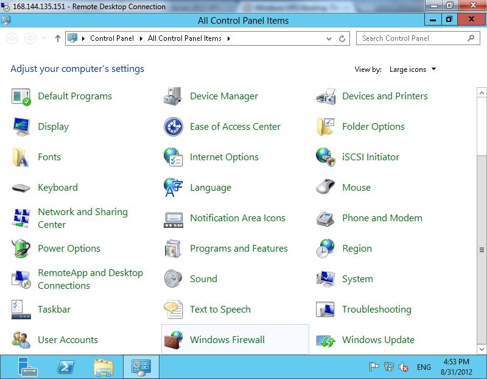Image resolution: width=487 pixels, height=379 pixels.
Task: Click the search magnifier icon
Action: click(471, 38)
